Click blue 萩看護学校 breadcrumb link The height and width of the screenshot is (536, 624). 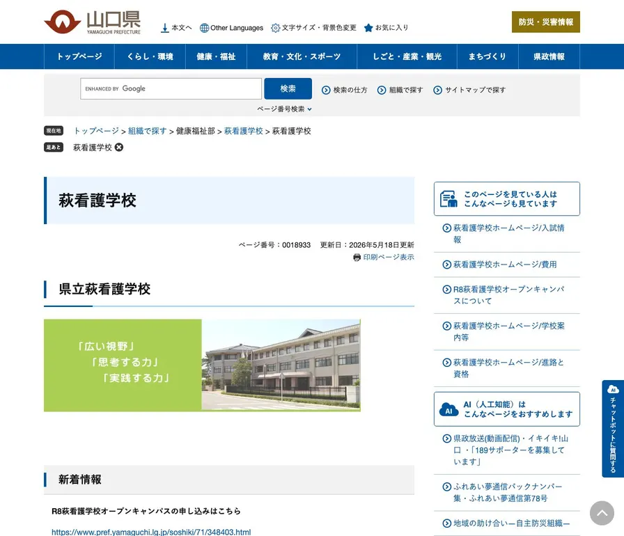[244, 131]
